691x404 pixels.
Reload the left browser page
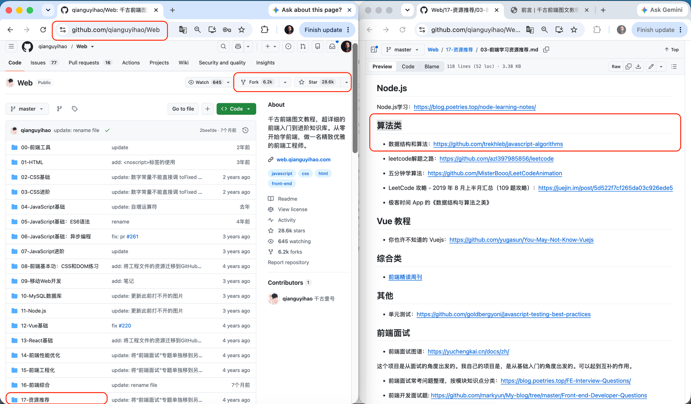click(x=43, y=30)
